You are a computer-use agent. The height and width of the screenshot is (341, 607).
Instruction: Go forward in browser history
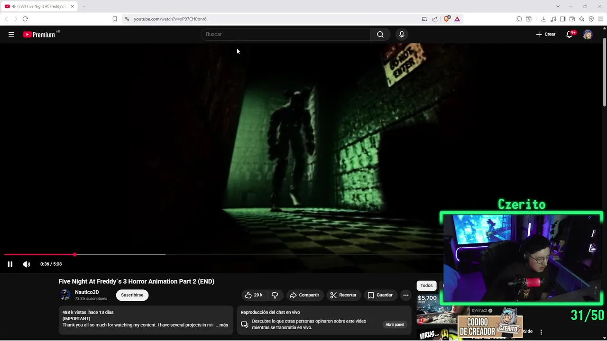15,19
